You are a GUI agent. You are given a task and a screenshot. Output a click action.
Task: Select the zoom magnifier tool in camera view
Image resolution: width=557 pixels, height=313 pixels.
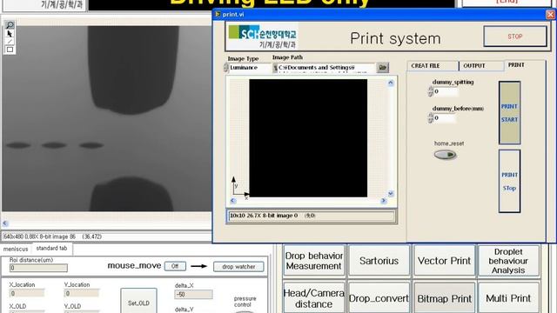pos(10,25)
